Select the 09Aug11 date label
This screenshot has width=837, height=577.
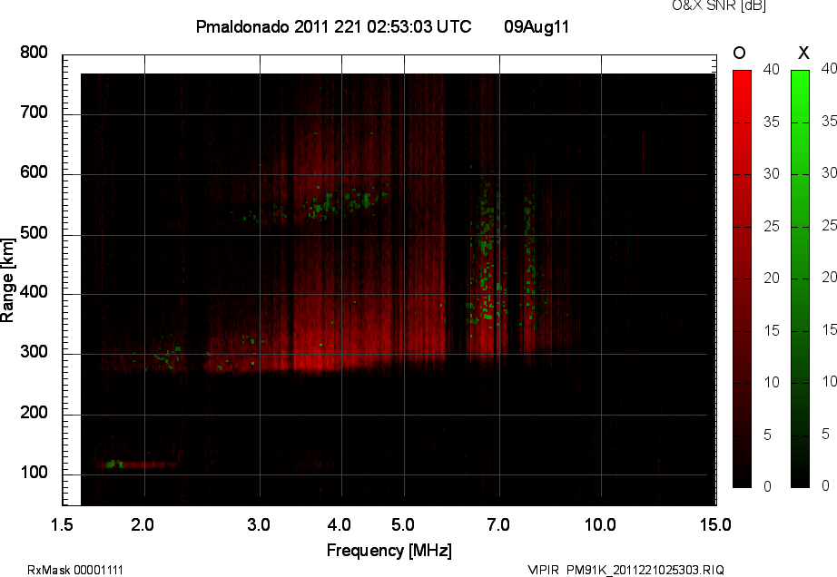pos(537,27)
